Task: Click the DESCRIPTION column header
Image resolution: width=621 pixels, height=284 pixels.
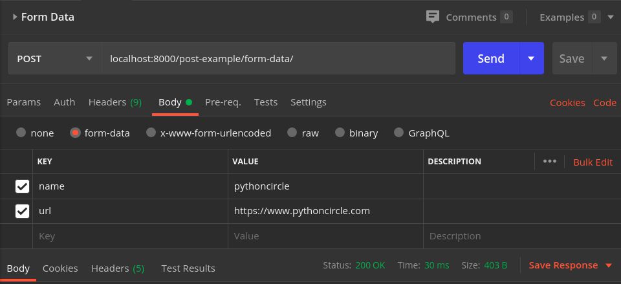Action: click(454, 162)
